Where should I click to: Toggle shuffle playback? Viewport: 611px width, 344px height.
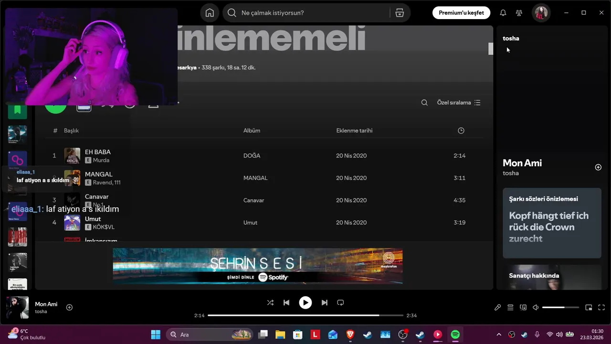(270, 302)
